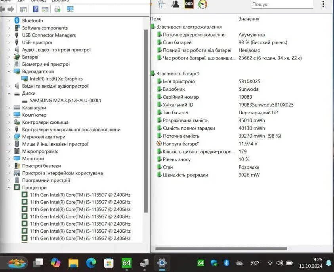Expand the Bluetooth device category
This screenshot has height=272, width=334.
pos(9,21)
